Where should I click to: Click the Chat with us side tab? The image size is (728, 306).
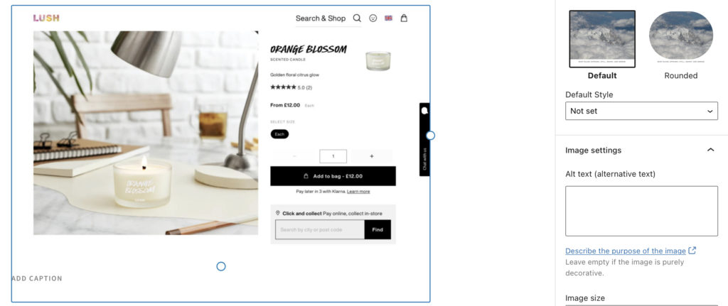(x=424, y=140)
